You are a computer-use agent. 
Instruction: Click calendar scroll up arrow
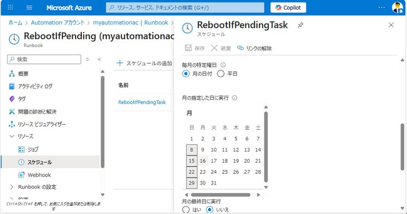point(266,107)
